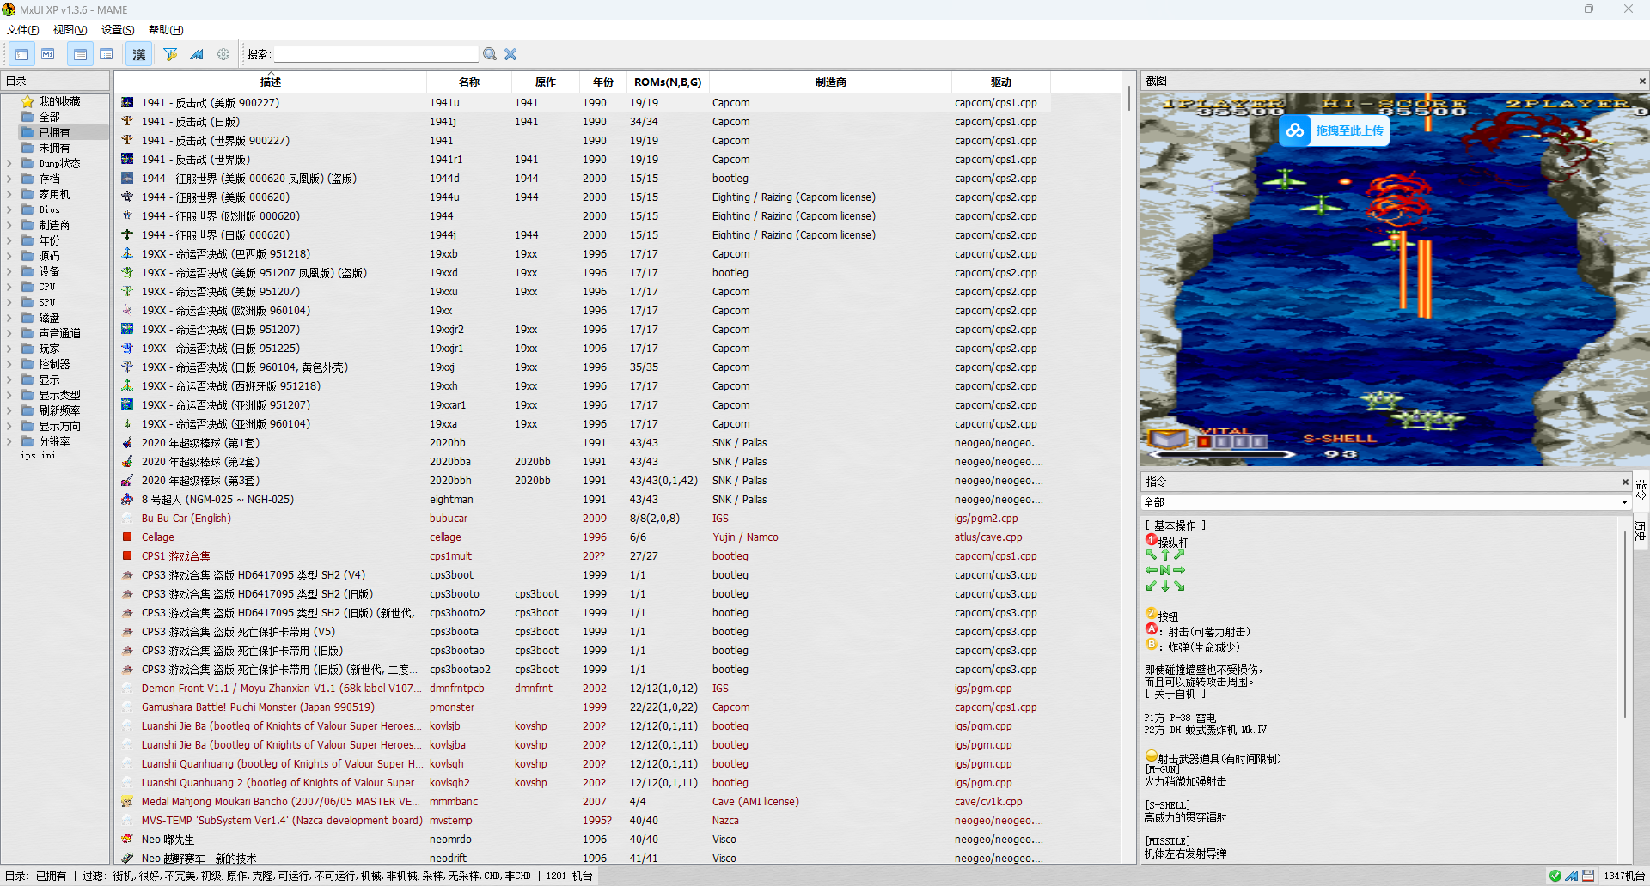Open the 视图(V) menu

[x=70, y=30]
